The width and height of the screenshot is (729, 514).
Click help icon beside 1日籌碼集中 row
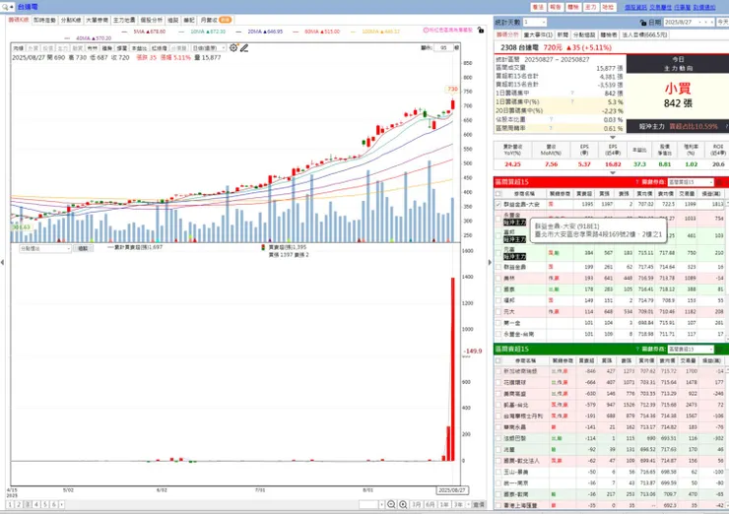coord(572,93)
